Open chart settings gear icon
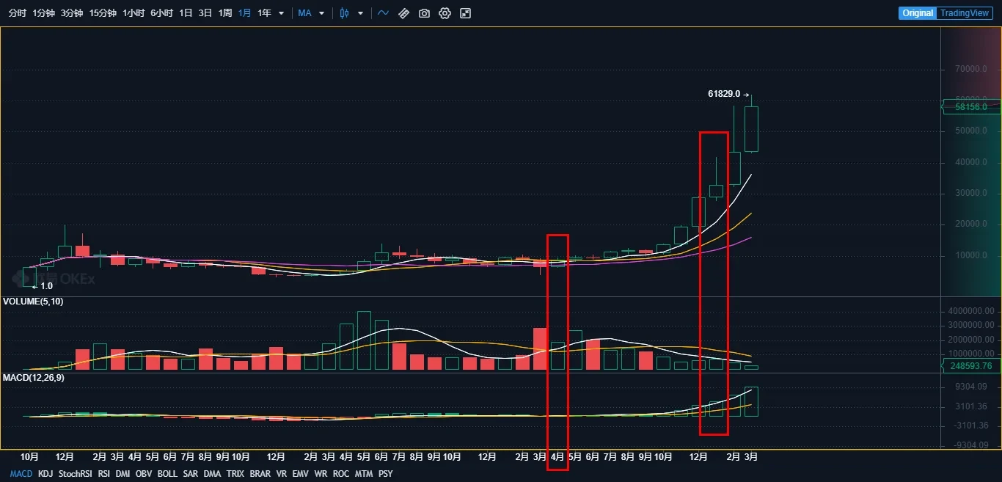 coord(445,13)
